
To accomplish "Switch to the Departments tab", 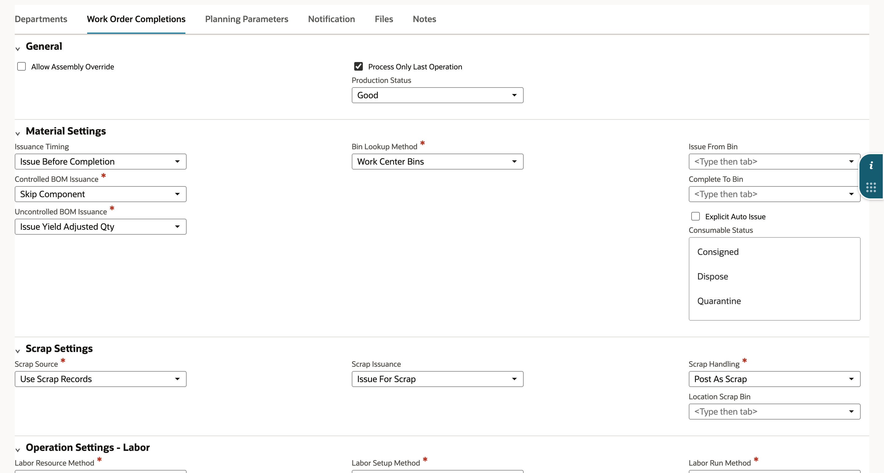I will click(41, 19).
